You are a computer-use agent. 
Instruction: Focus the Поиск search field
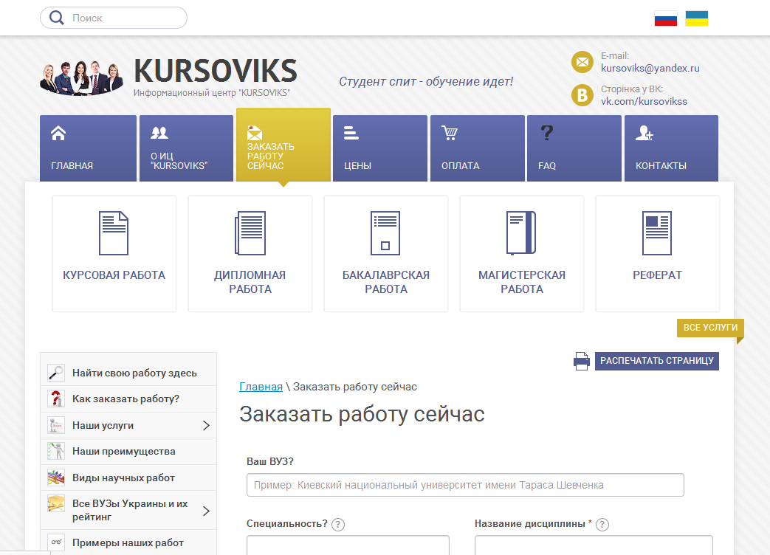114,18
